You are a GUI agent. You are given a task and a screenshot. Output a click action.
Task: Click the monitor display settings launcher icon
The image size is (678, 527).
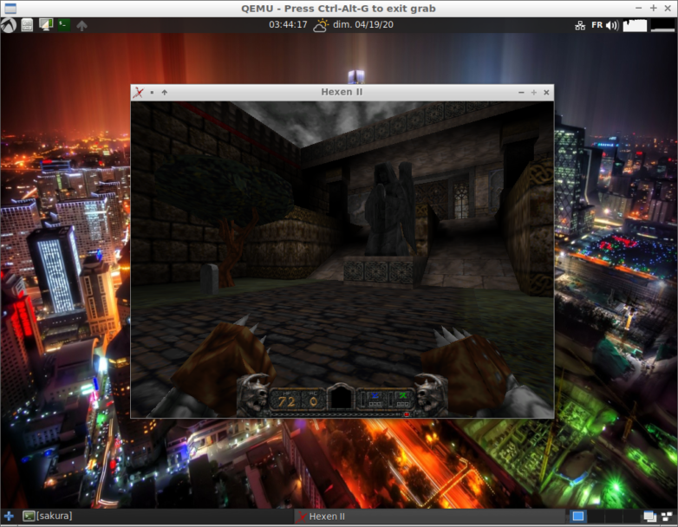tap(45, 24)
